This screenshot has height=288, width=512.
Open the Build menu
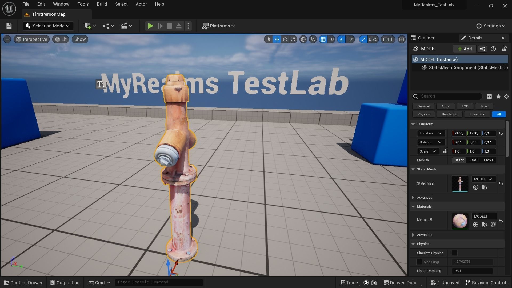click(x=102, y=4)
